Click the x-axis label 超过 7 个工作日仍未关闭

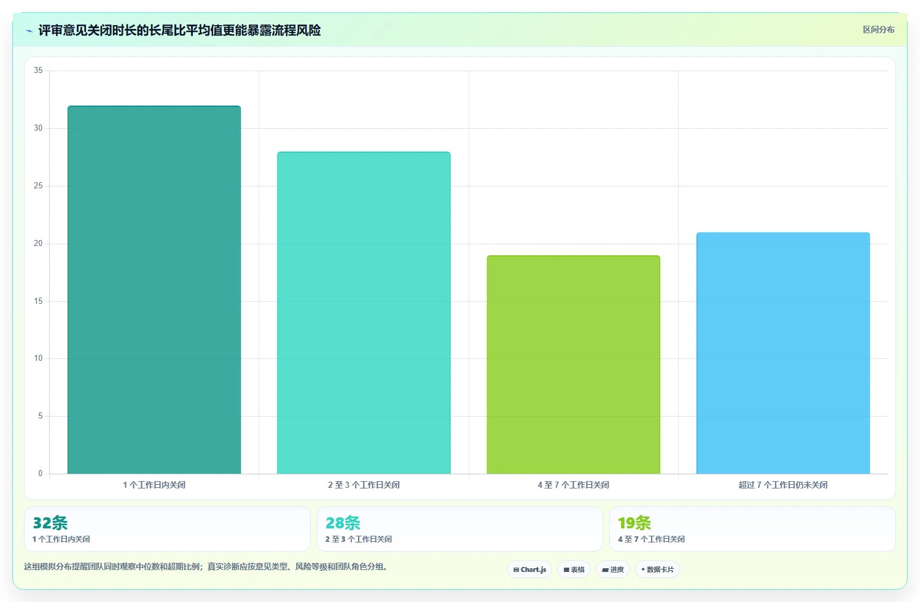coord(783,485)
